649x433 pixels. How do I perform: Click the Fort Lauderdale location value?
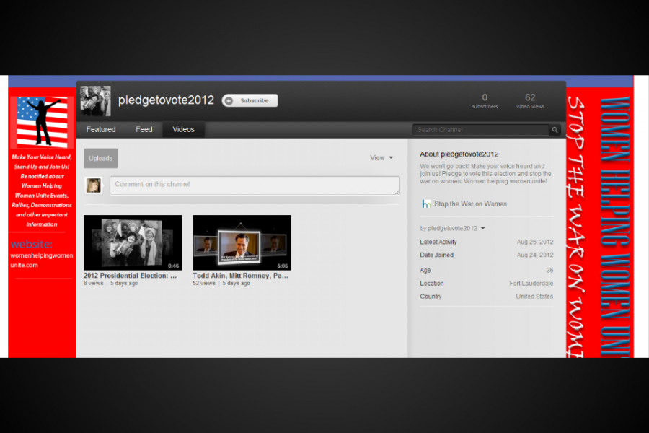click(531, 284)
